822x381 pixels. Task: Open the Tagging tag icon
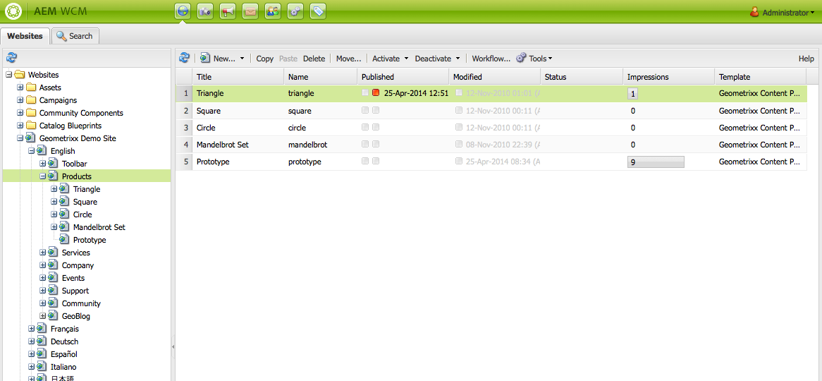click(318, 11)
